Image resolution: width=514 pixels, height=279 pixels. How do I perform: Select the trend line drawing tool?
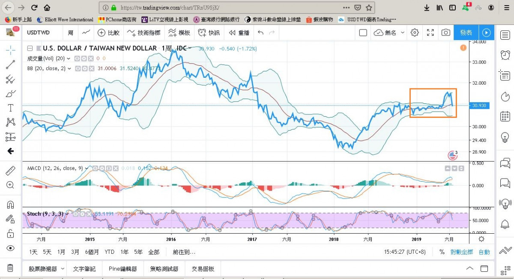click(x=11, y=65)
